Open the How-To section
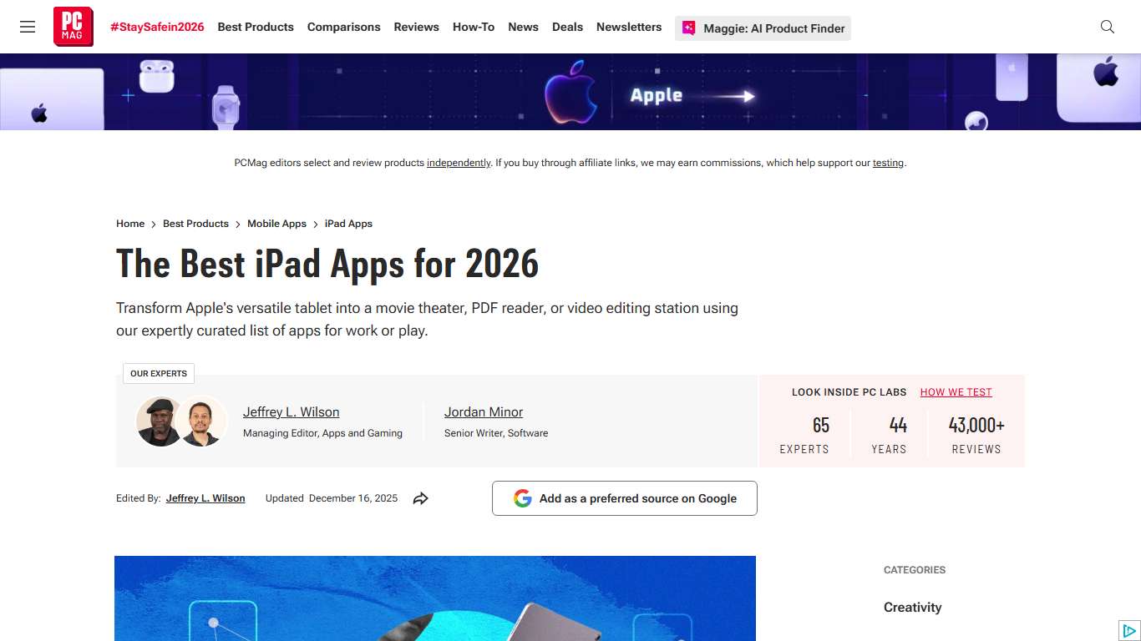Screen dimensions: 1141x641 473,26
